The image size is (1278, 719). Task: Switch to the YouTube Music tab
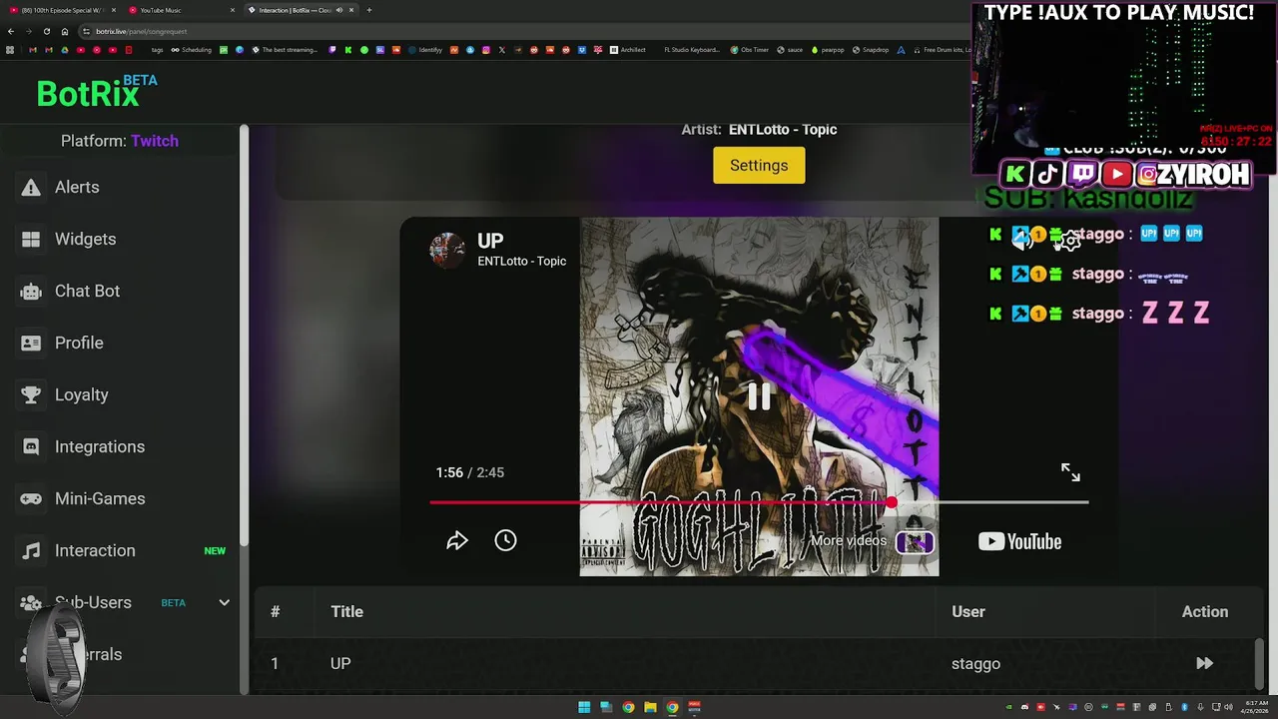pos(180,10)
